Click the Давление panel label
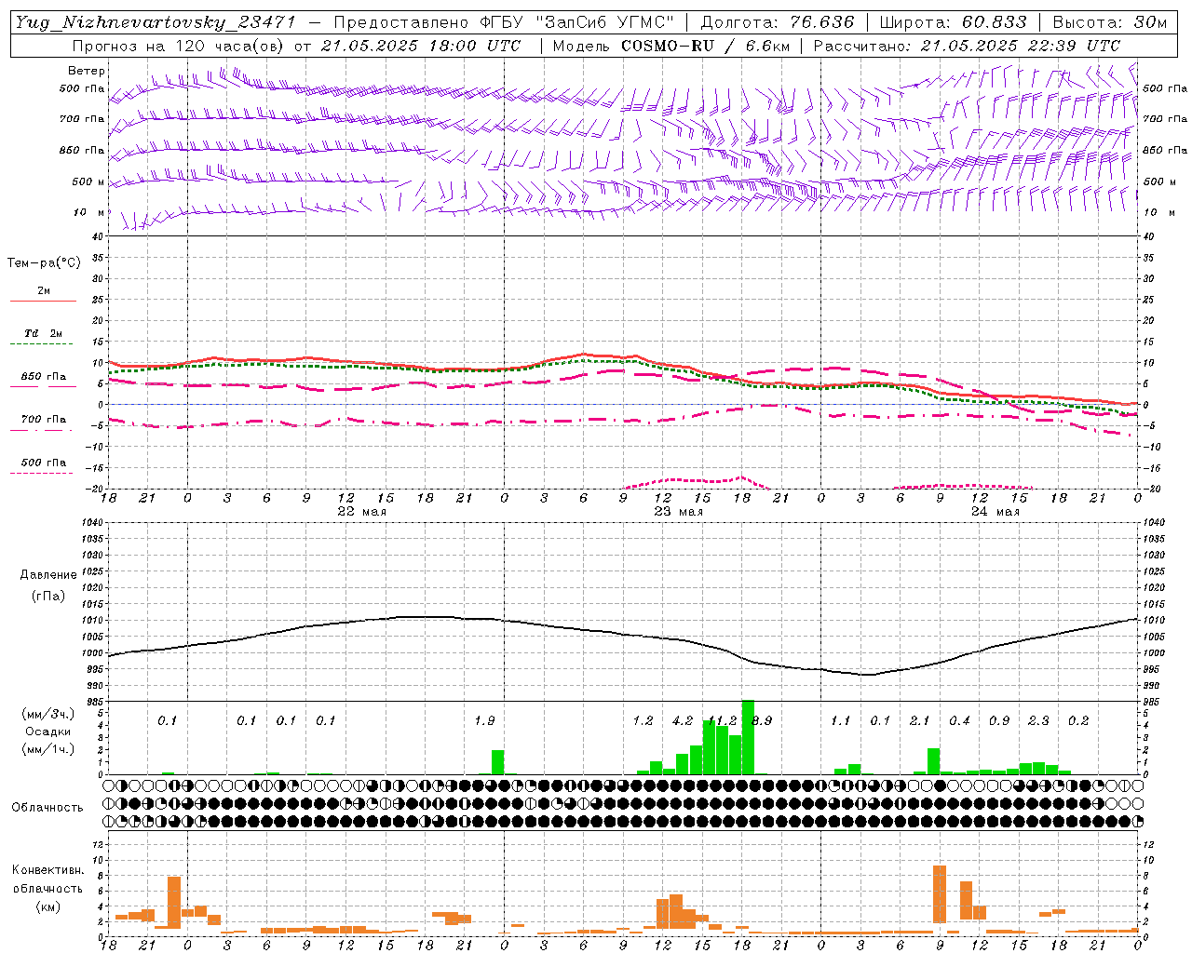The width and height of the screenshot is (1192, 953). [48, 575]
